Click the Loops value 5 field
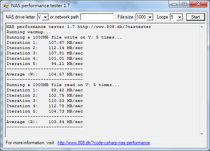The image size is (210, 151). pos(173,17)
